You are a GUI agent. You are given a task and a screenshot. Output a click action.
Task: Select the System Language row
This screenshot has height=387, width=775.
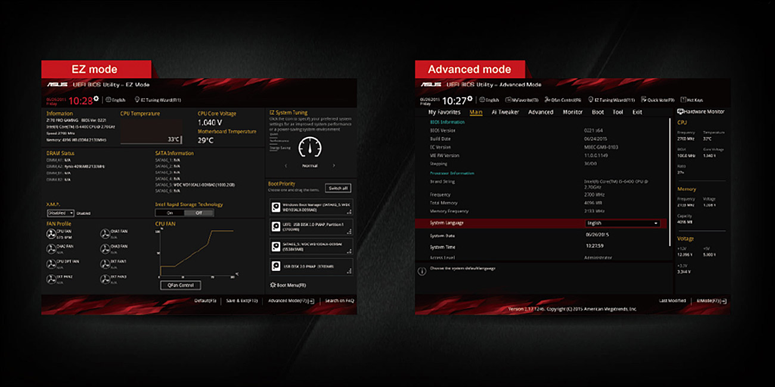tap(541, 223)
